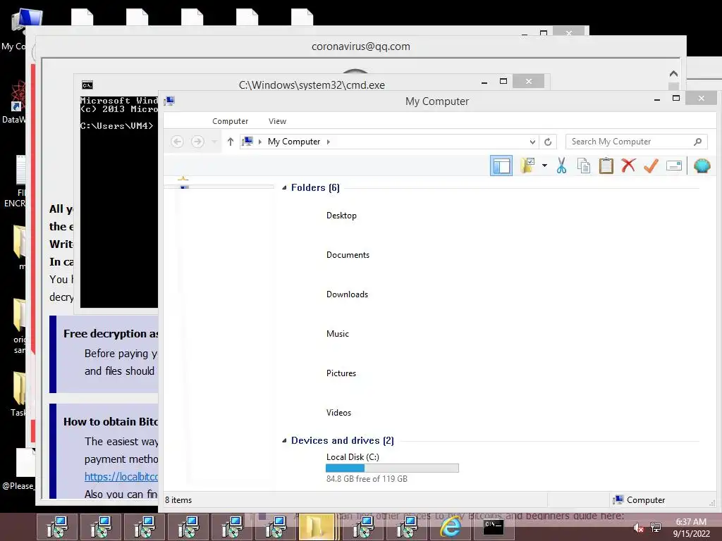Click the 8 items status text
The height and width of the screenshot is (541, 722).
(178, 500)
